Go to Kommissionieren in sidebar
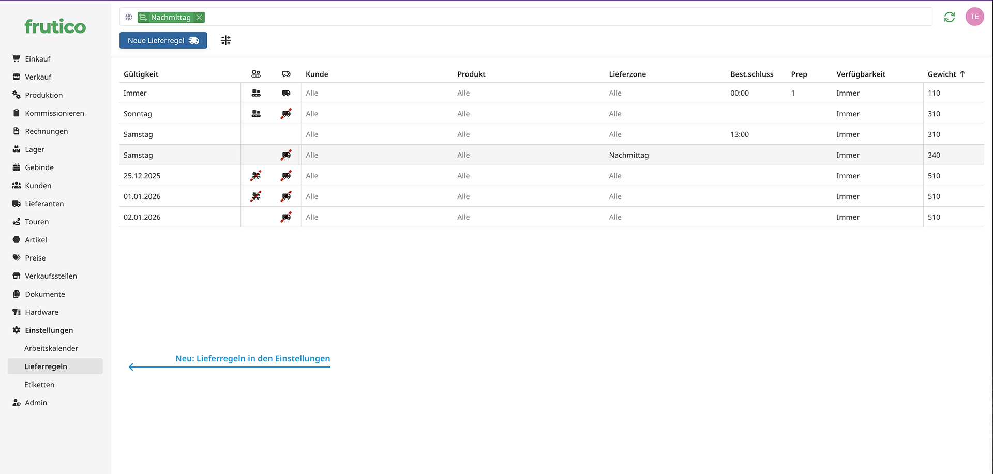The width and height of the screenshot is (993, 474). coord(54,113)
